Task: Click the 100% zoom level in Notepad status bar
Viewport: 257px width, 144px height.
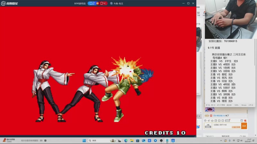Action: [x=236, y=105]
